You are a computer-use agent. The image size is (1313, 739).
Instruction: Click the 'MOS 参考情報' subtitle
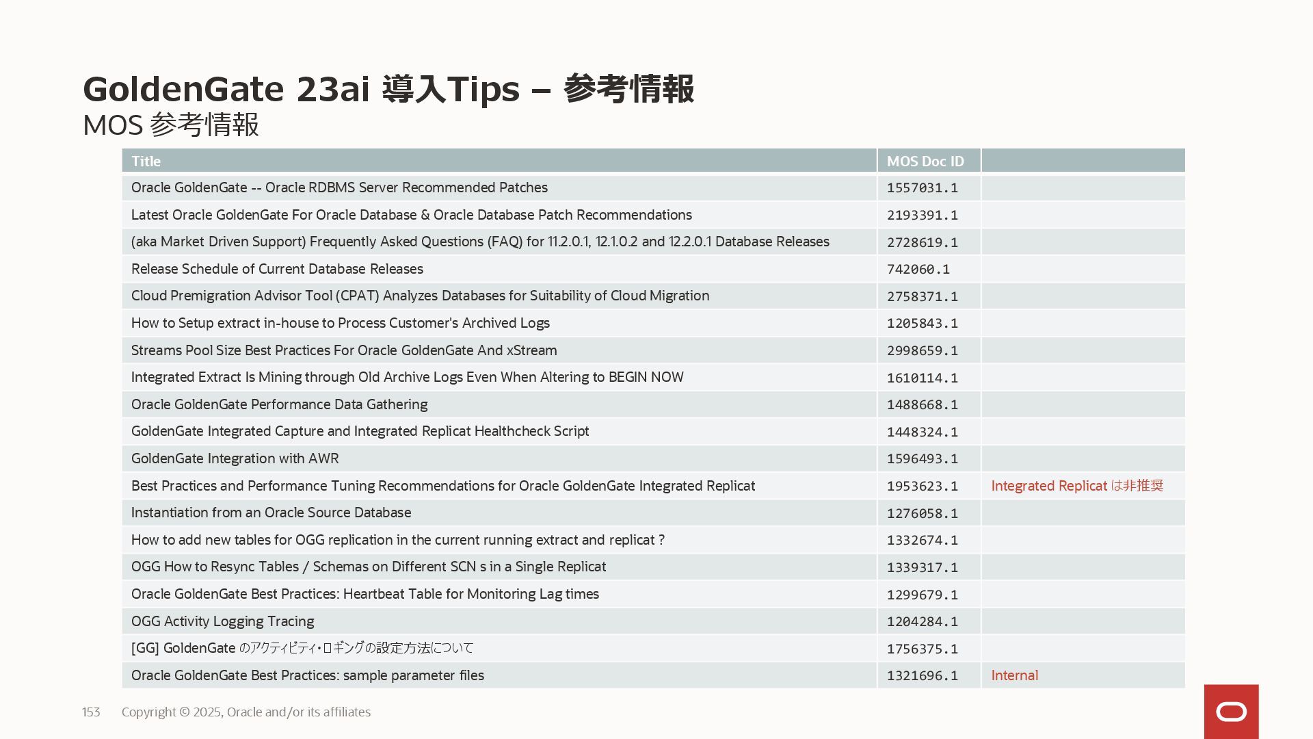coord(170,125)
